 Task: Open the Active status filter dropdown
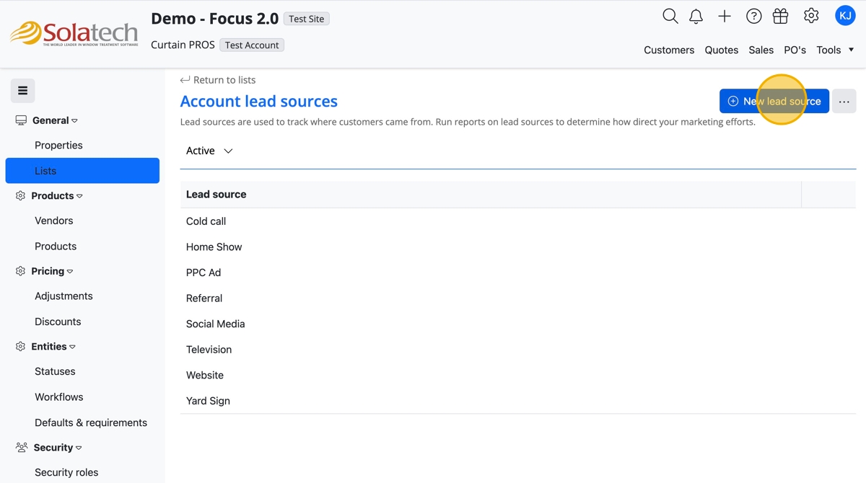pos(209,151)
